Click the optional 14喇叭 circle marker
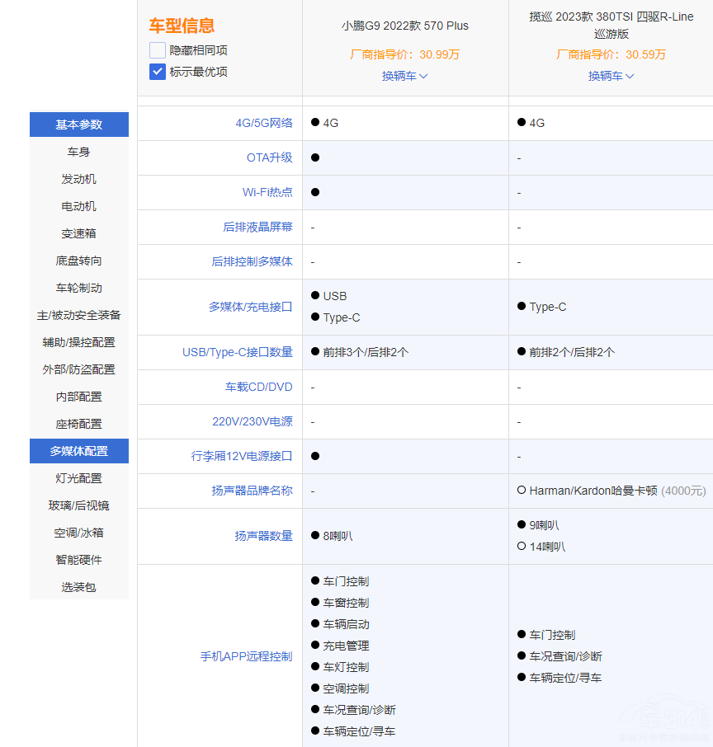 click(x=522, y=546)
